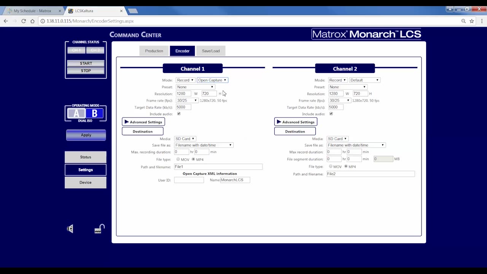Open Channel 1 Frame rate dropdown
This screenshot has height=274, width=487.
[187, 100]
